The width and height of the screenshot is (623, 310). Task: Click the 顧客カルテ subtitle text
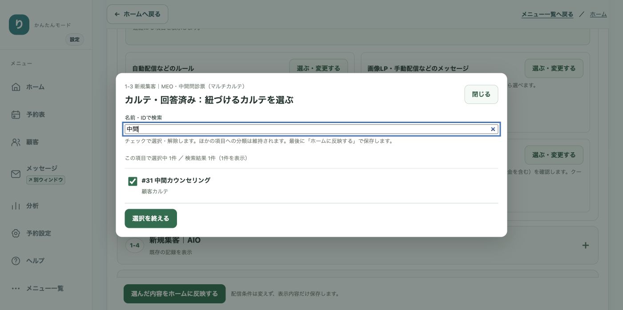click(x=155, y=191)
